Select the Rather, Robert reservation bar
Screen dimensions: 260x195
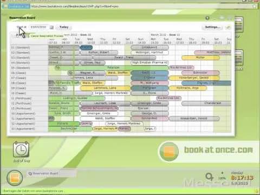(99, 53)
